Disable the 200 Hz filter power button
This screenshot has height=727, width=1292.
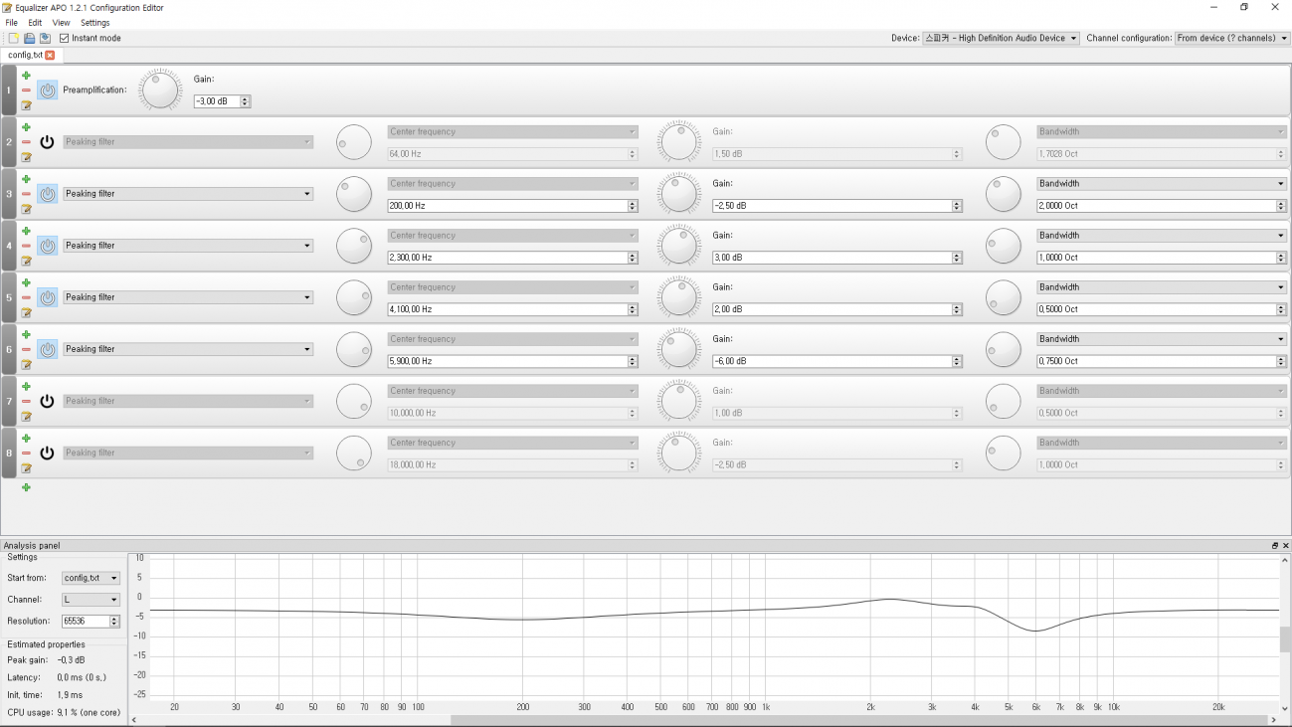(x=48, y=193)
